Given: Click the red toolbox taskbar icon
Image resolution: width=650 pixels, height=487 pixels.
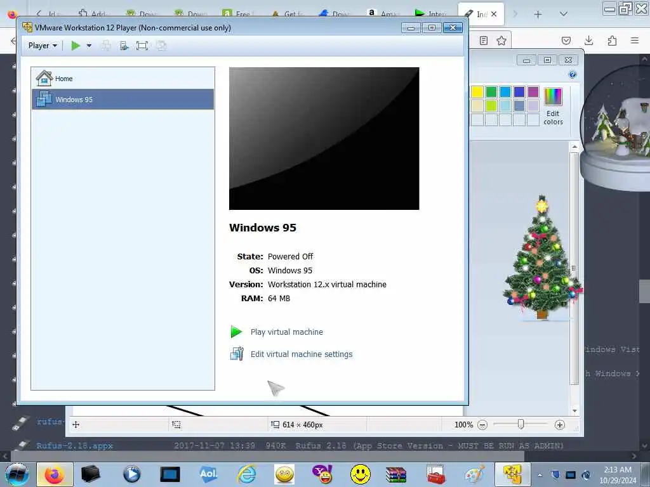Looking at the screenshot, I should click(435, 474).
